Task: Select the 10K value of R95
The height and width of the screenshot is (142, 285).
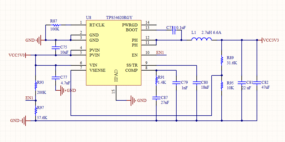Action: (230, 88)
